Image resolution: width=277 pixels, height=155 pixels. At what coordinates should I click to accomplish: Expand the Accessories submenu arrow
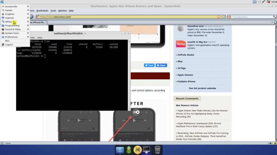point(28,6)
